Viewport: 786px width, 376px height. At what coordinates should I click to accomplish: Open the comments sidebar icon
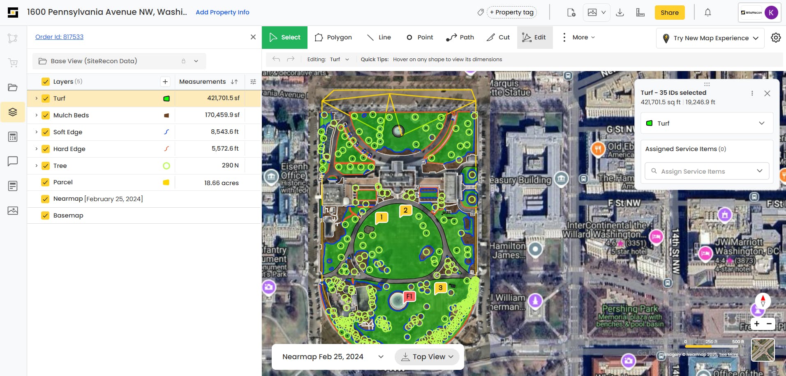[13, 161]
